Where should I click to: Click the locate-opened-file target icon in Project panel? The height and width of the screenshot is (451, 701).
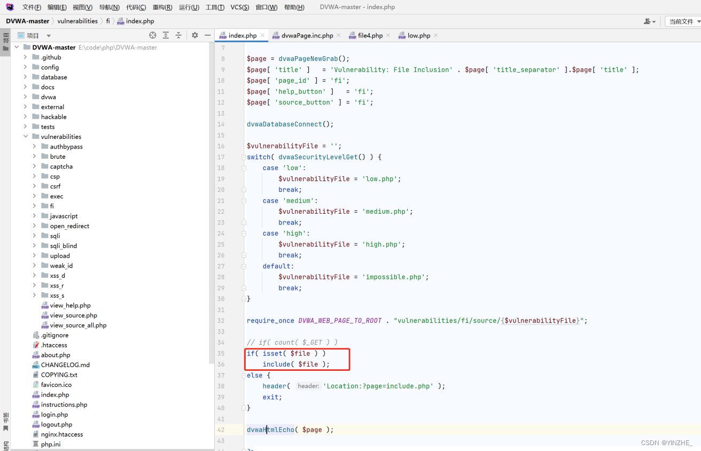[x=153, y=35]
